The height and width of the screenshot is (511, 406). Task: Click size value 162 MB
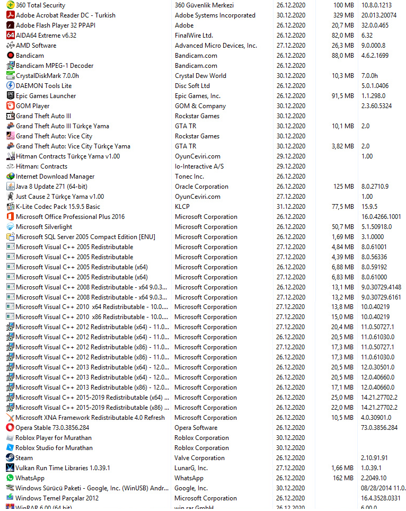343,479
